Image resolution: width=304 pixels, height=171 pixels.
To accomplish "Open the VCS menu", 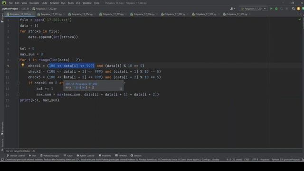I will pyautogui.click(x=78, y=3).
